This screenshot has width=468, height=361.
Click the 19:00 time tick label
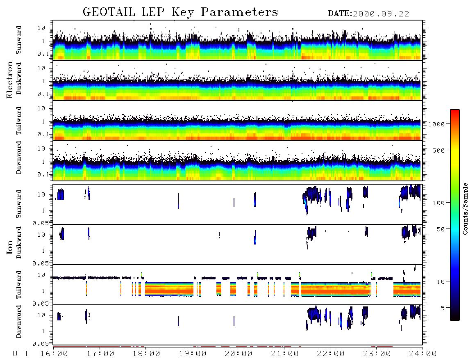pos(193,354)
